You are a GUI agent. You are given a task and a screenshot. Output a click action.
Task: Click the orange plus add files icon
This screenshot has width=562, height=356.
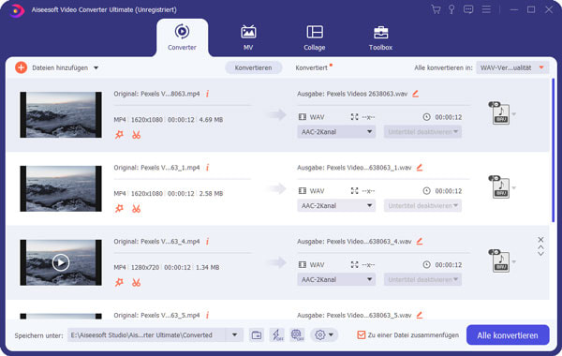(22, 67)
